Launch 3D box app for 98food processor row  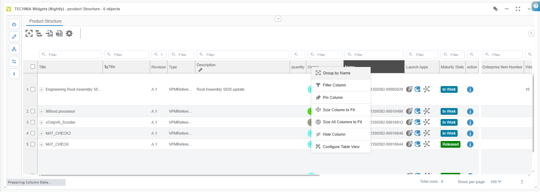click(x=418, y=111)
